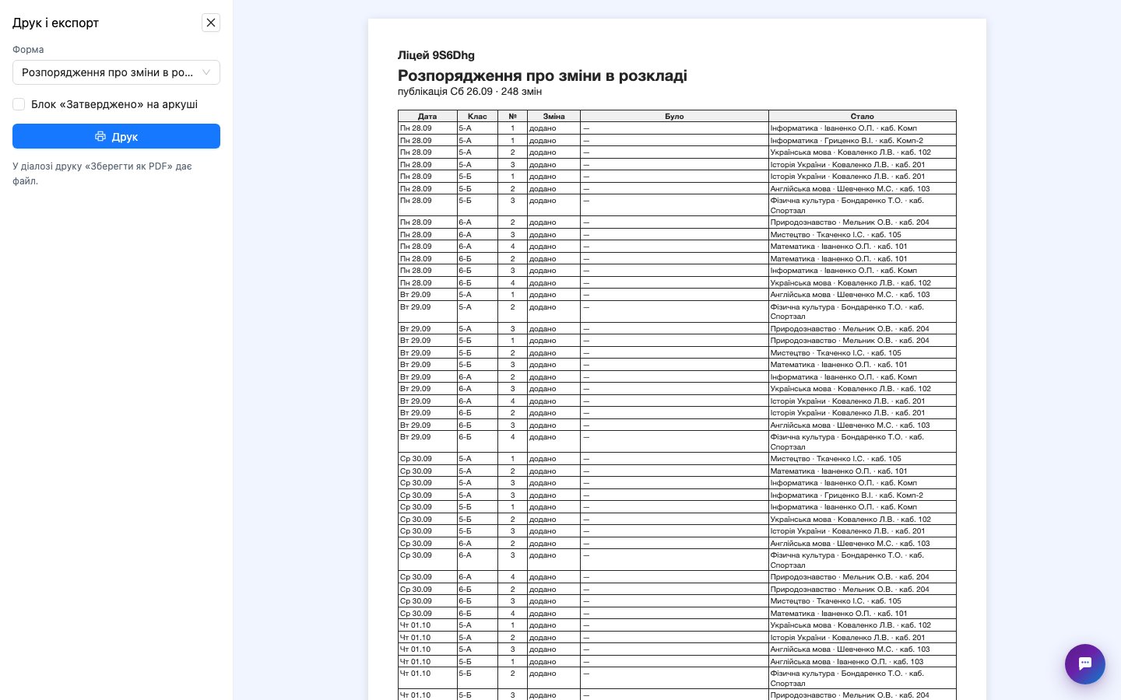Viewport: 1121px width, 700px height.
Task: Click the Мистецтво · Ткаченко І.С. cell for Пн 28.09
Action: tap(862, 234)
